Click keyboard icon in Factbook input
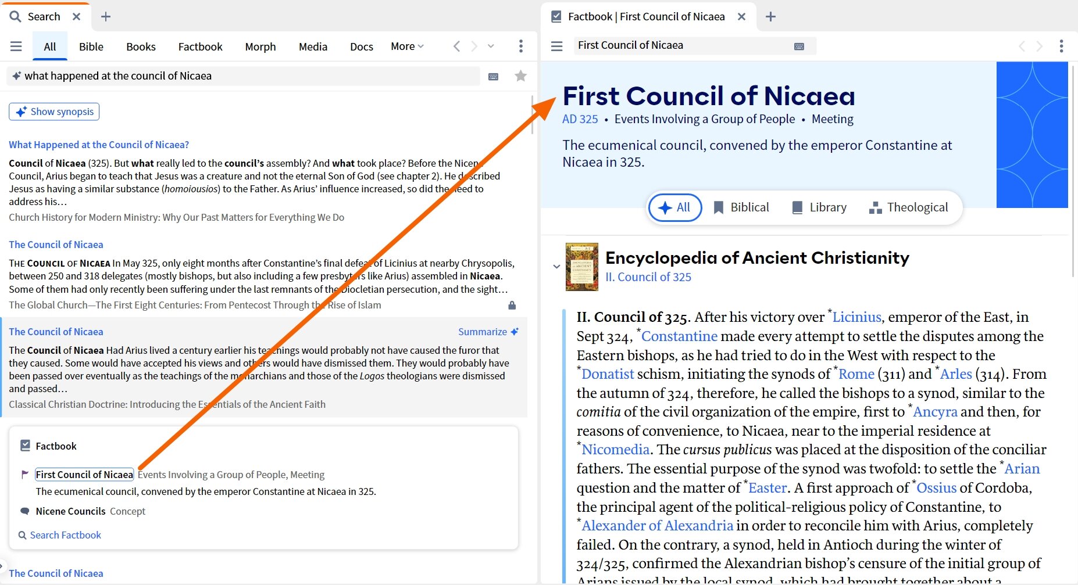The image size is (1078, 585). tap(799, 46)
